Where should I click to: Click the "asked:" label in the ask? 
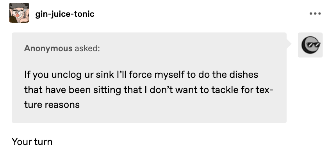[87, 48]
